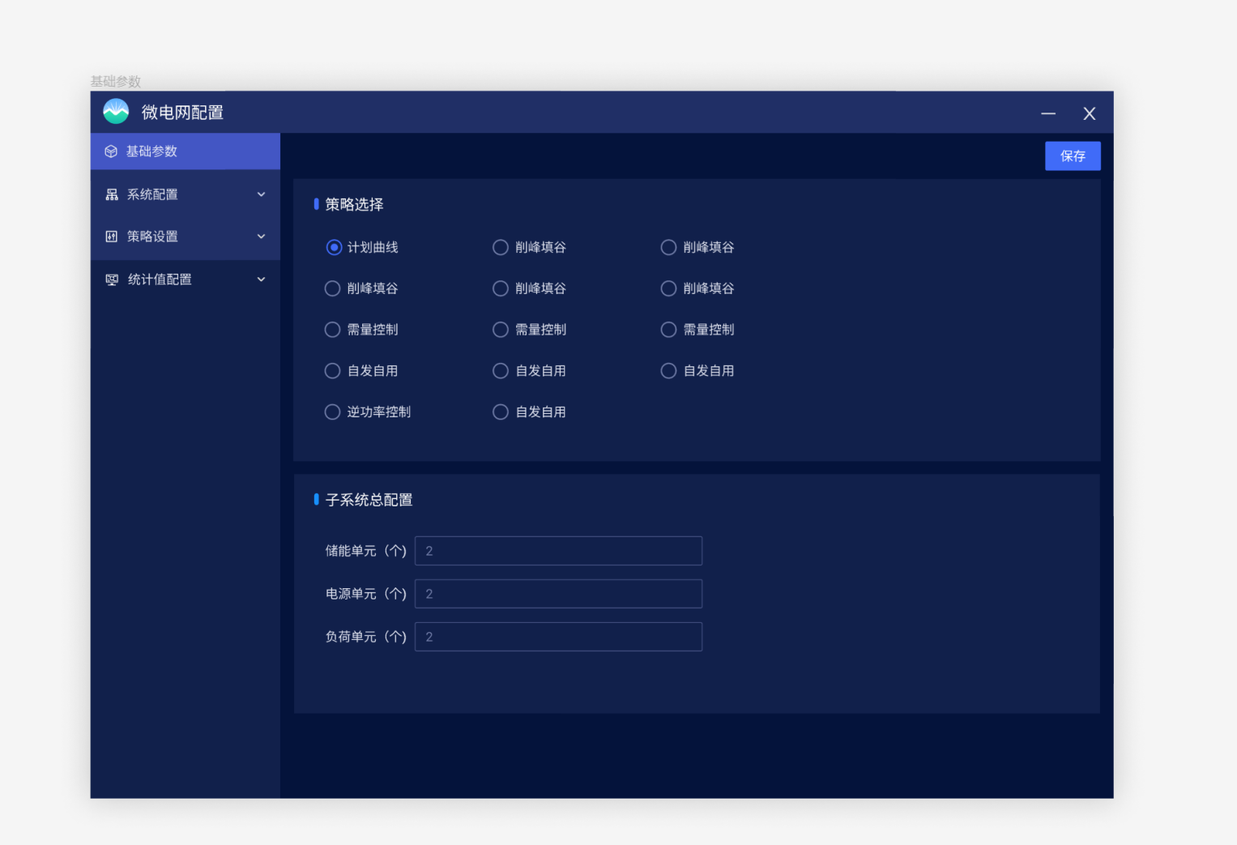Select 自发自用 radio right of 逆功率控制

[501, 412]
